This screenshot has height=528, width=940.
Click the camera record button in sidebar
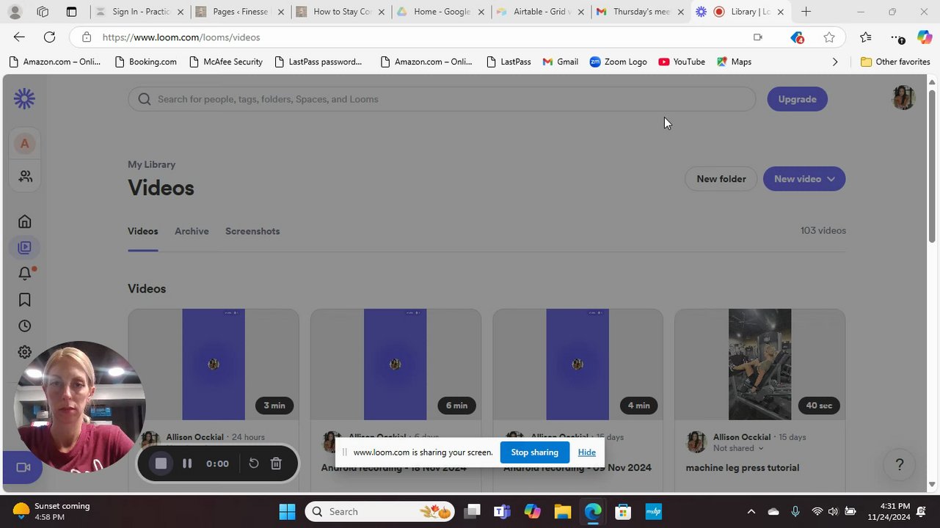(23, 467)
